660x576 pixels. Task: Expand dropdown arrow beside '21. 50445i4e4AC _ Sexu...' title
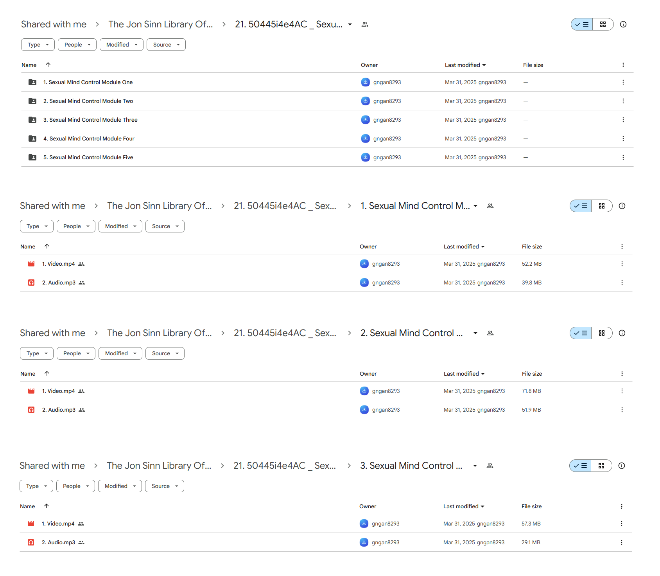(350, 24)
